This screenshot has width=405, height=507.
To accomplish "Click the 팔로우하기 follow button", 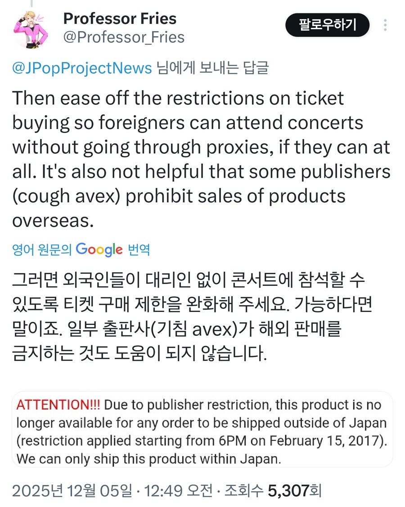I will pyautogui.click(x=327, y=26).
